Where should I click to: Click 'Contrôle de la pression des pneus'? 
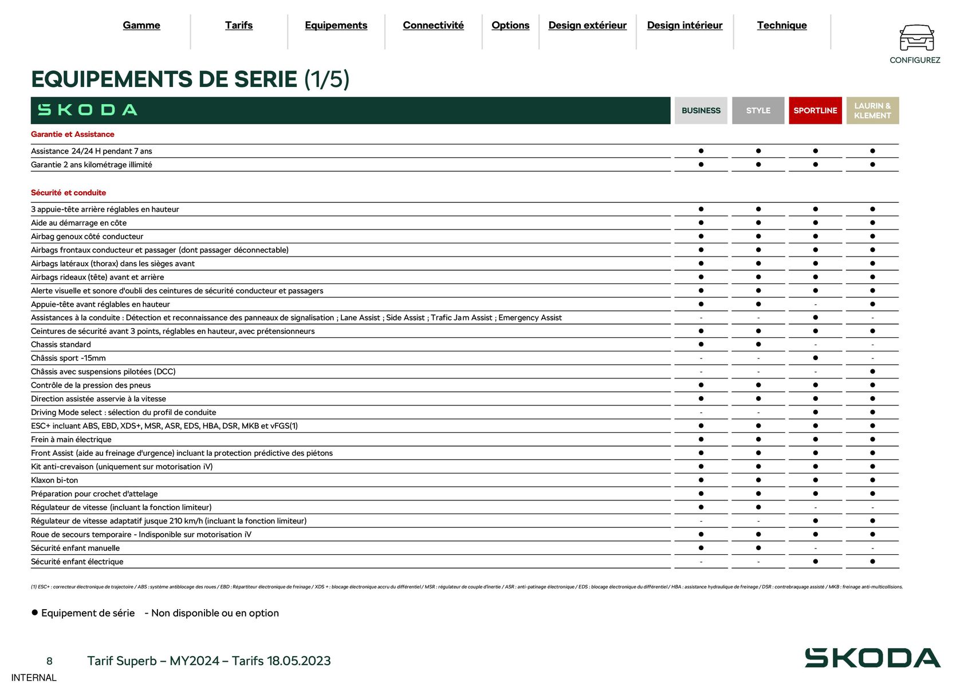(91, 385)
